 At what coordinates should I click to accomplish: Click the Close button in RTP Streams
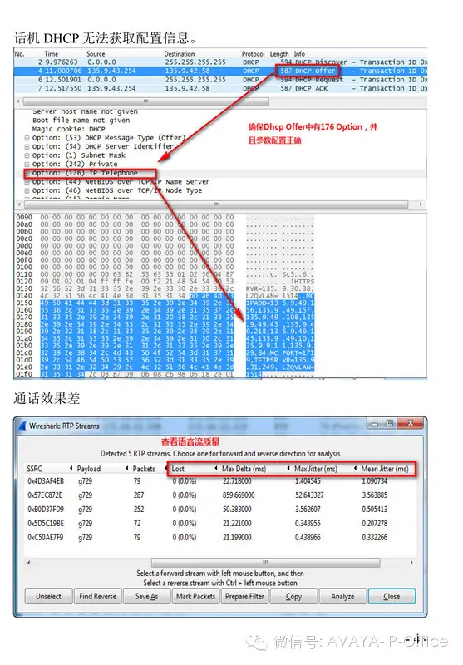pyautogui.click(x=392, y=596)
